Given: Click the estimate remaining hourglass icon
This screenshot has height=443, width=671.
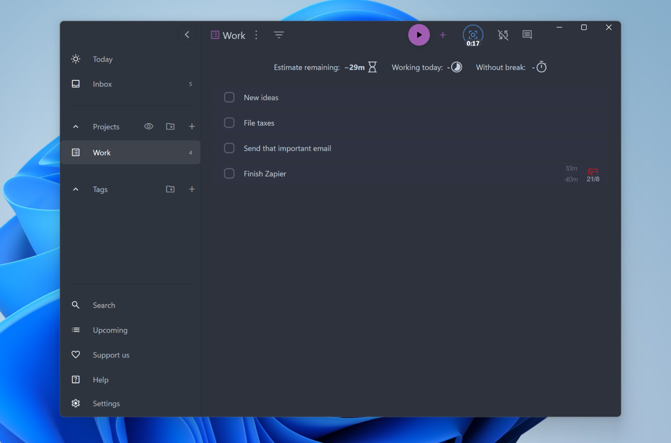Looking at the screenshot, I should coord(372,67).
